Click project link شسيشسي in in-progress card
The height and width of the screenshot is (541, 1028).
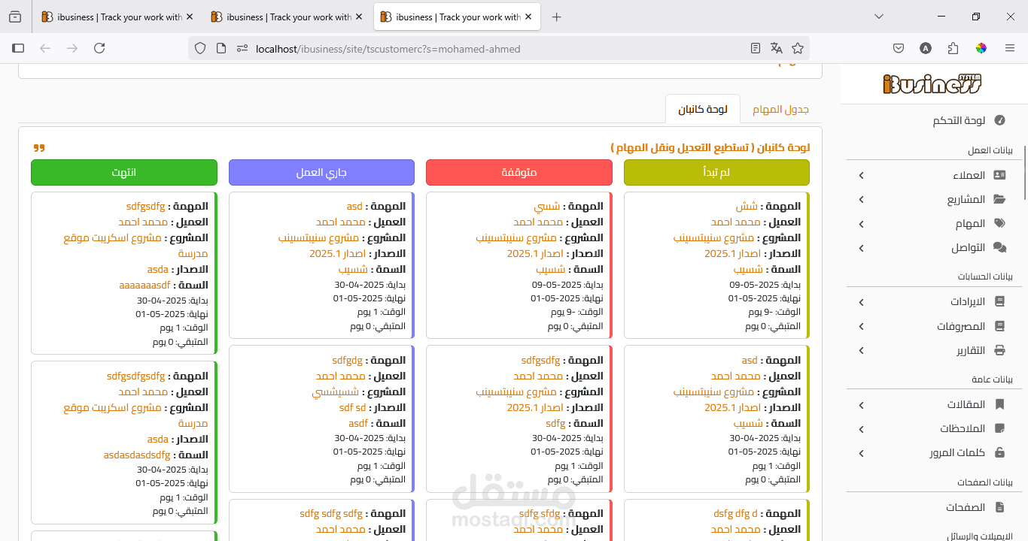pos(336,391)
